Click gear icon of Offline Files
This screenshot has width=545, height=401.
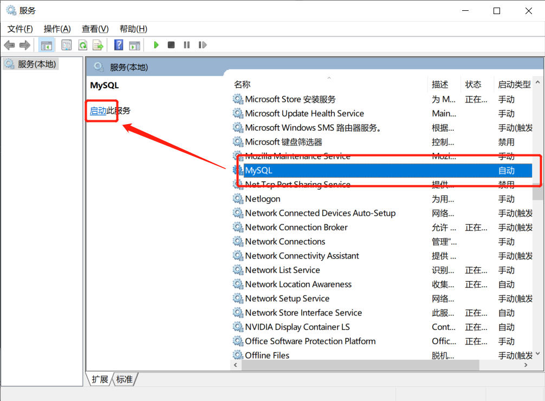coord(238,355)
